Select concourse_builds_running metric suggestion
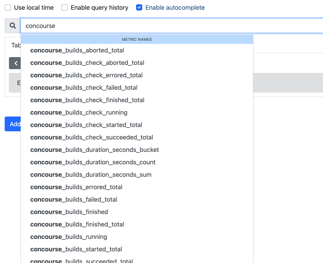323x263 pixels. click(x=68, y=237)
